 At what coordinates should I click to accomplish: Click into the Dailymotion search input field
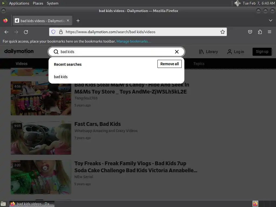116,52
